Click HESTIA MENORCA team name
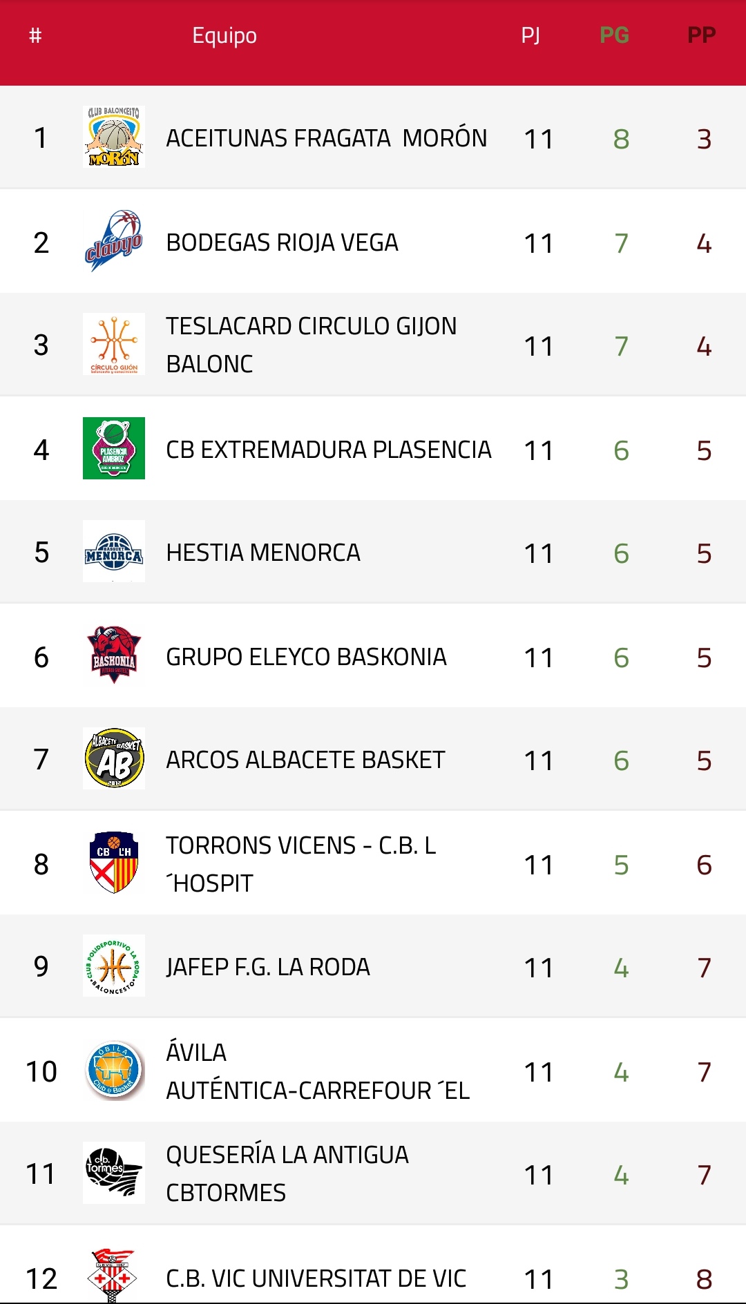Screen dimensions: 746x1304 tap(263, 553)
